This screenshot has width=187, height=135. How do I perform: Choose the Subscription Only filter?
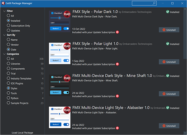coord(8,25)
